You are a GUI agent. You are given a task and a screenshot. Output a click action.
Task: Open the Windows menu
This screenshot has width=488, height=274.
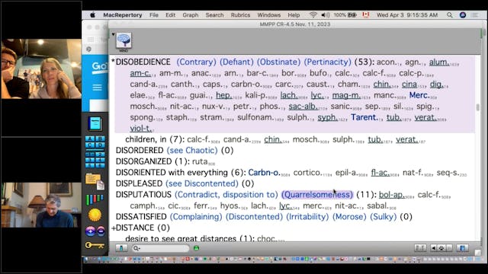(x=269, y=15)
